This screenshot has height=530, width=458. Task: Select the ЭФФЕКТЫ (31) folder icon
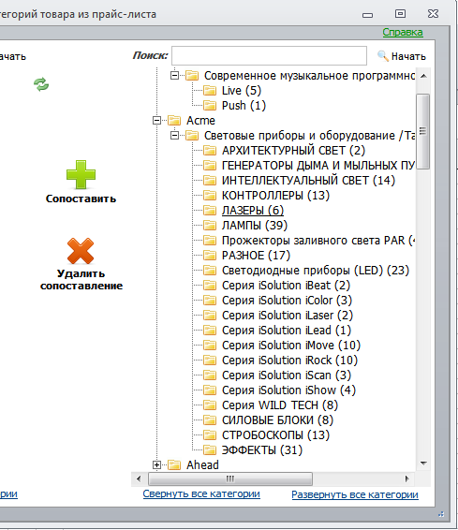coord(210,450)
